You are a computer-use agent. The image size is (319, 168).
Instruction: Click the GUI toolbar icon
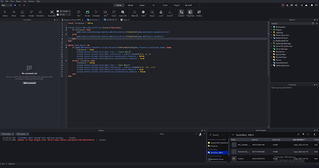pos(105,13)
